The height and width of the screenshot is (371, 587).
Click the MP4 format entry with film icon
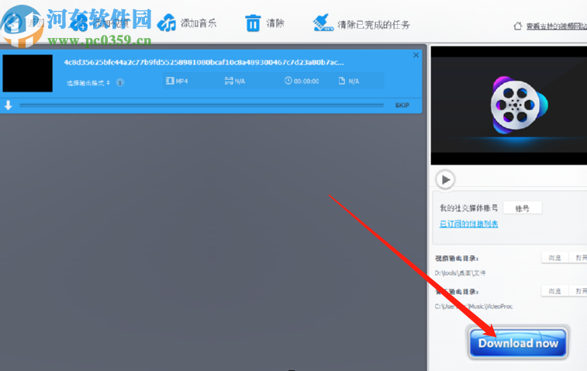(x=177, y=81)
